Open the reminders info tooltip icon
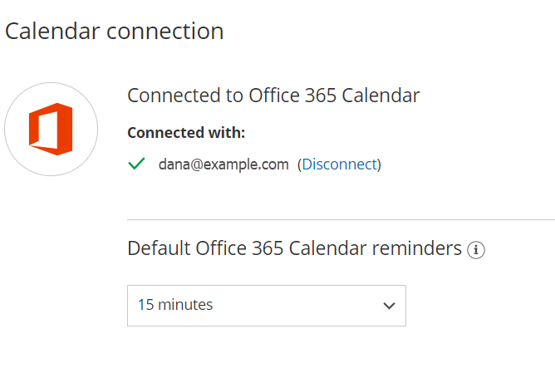The width and height of the screenshot is (555, 368). click(x=476, y=249)
